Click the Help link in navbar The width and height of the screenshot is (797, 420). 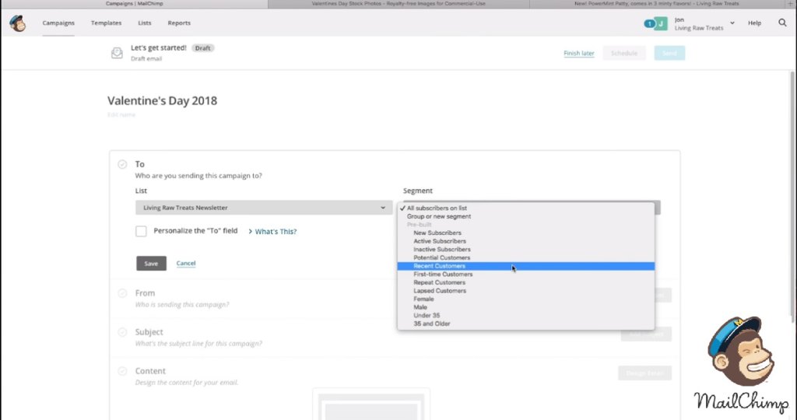(x=754, y=23)
